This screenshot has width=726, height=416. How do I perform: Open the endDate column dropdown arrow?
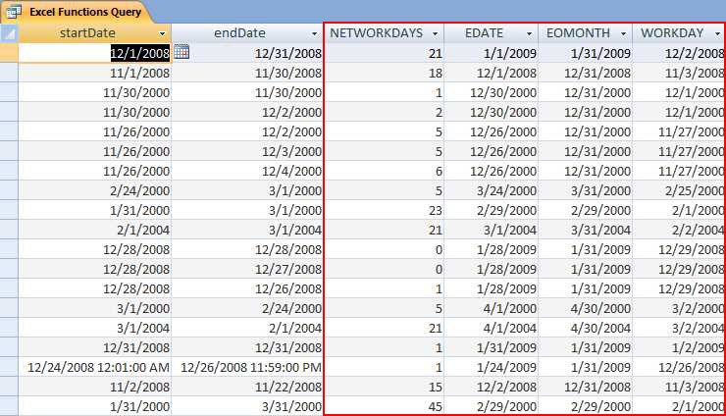[314, 33]
